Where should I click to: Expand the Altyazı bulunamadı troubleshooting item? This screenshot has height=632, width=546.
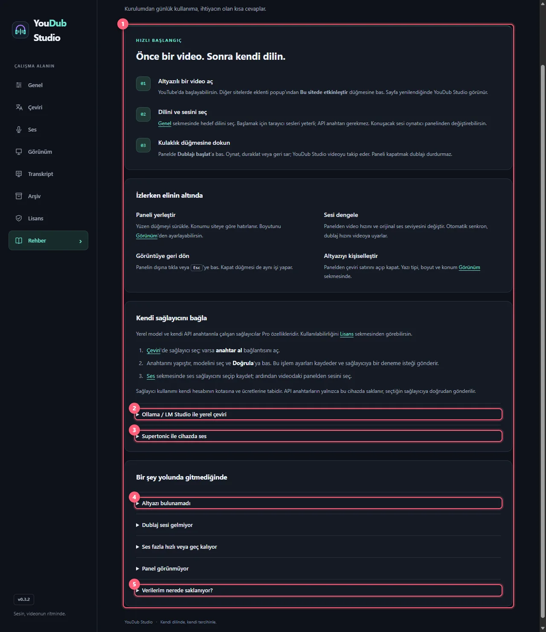318,503
